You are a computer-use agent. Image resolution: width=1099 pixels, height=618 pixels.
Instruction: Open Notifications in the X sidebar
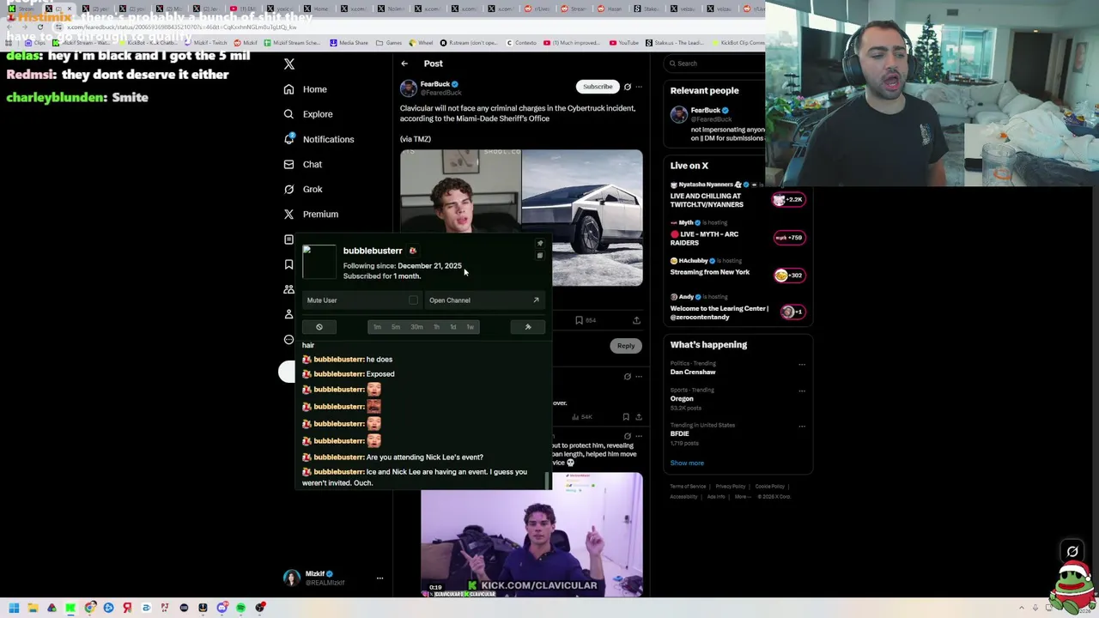328,139
